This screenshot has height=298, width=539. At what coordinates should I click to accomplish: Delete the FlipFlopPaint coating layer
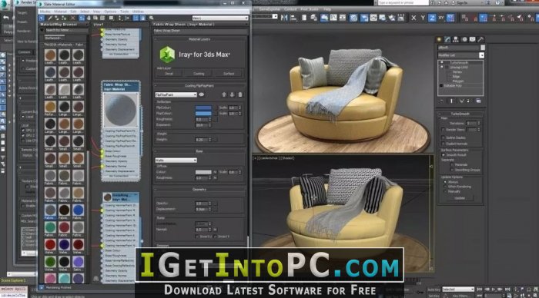[240, 94]
